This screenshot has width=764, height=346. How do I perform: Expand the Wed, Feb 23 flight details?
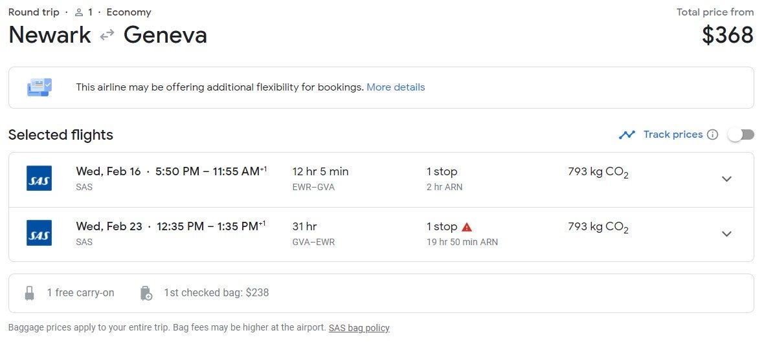(726, 233)
